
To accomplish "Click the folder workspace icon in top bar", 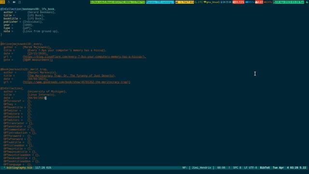I will 14,2.
